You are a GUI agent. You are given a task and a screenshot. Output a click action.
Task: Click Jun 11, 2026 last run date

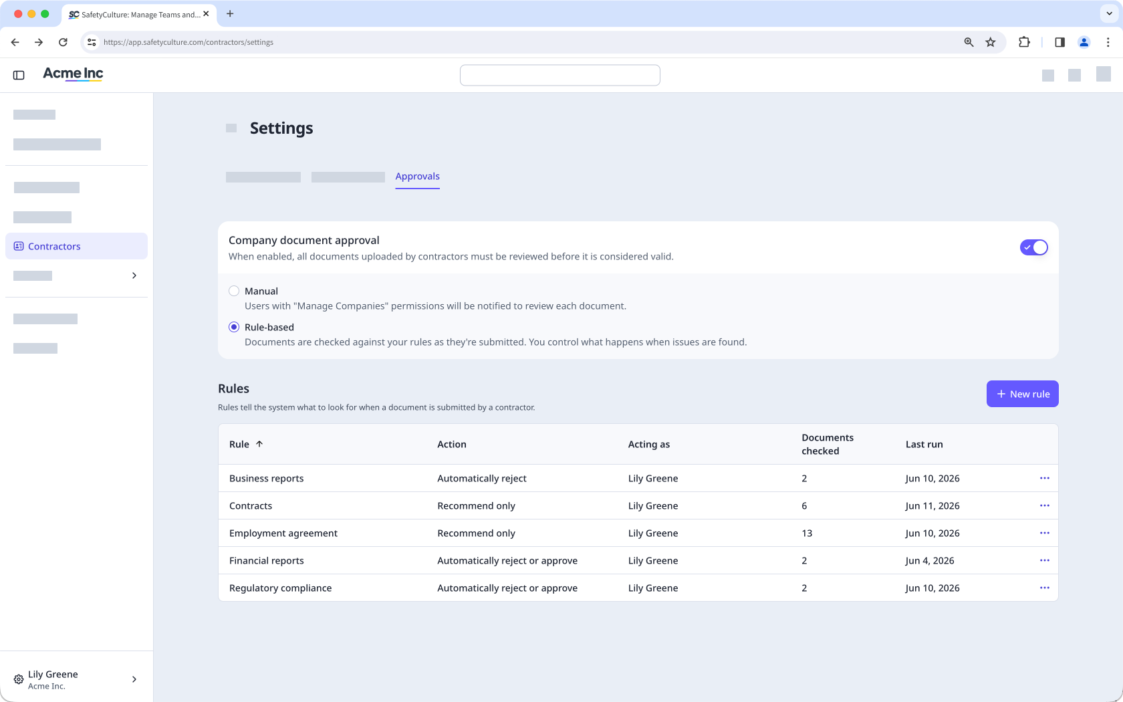(932, 505)
